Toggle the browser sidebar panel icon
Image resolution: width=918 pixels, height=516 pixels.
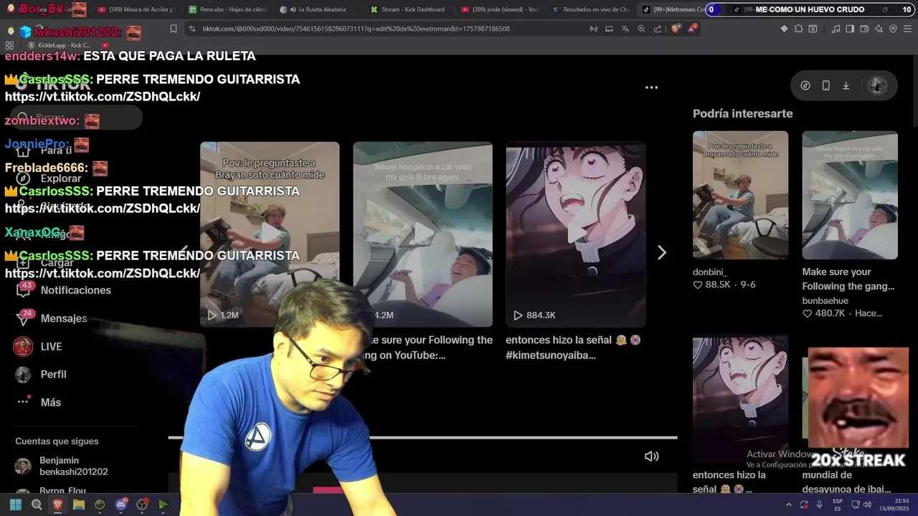tap(850, 29)
